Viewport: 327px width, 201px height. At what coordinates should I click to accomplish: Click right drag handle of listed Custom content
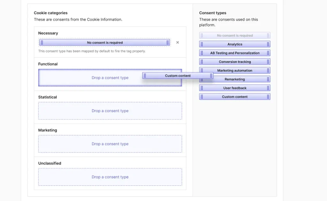coord(268,97)
